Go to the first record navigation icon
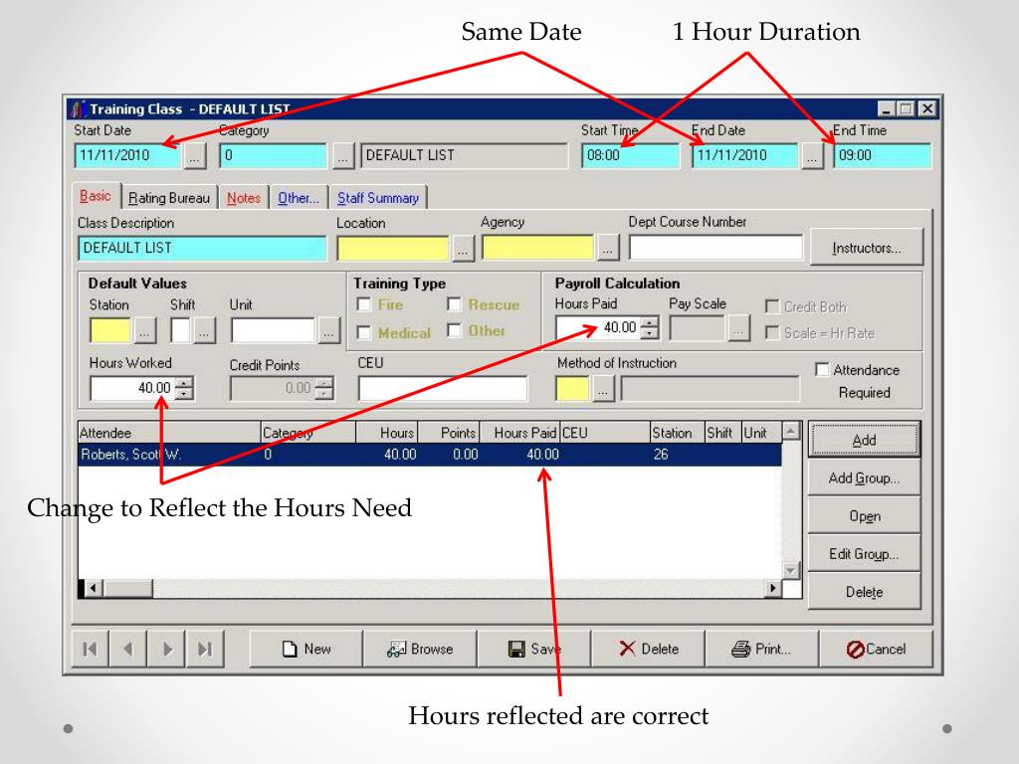The image size is (1019, 764). [90, 649]
